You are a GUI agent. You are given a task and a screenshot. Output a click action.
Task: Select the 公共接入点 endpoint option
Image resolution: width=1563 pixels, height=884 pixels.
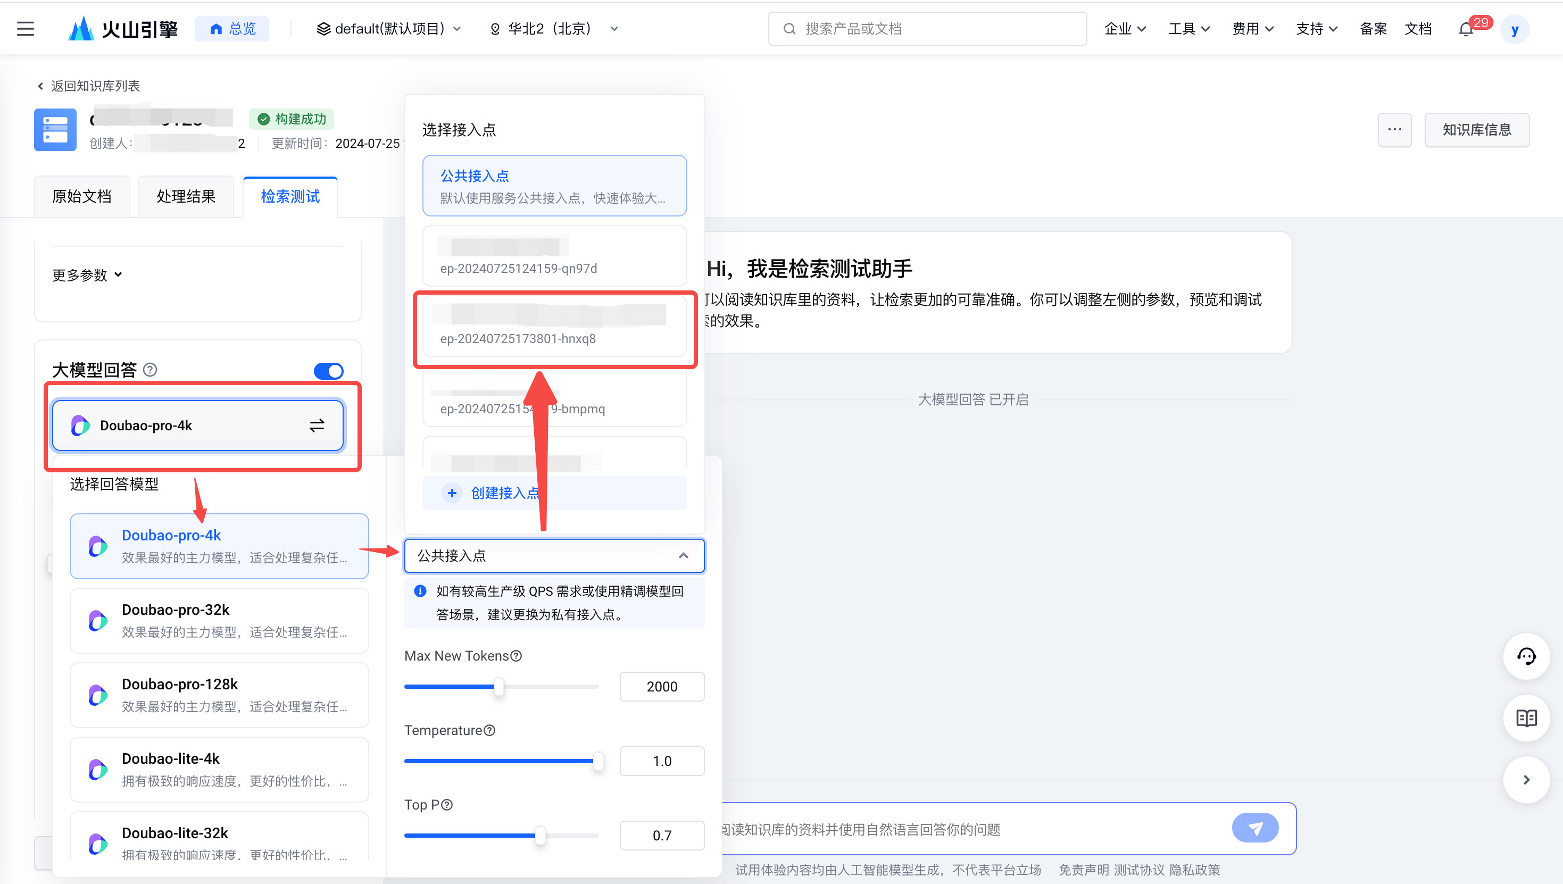554,186
